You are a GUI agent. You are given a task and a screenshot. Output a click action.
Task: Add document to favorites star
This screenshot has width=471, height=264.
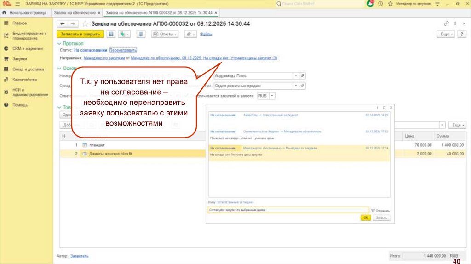(85, 24)
